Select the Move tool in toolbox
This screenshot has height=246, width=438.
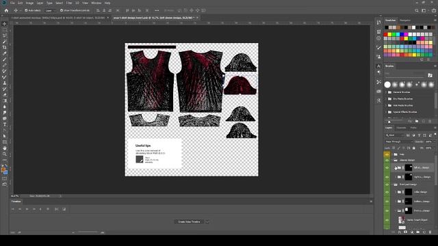(x=5, y=24)
